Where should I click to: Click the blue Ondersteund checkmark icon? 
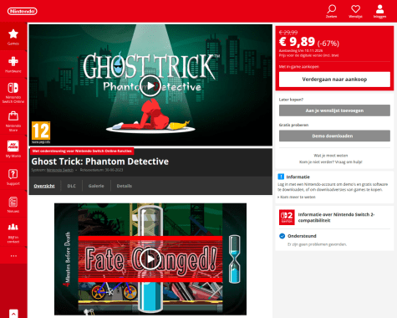coord(282,236)
